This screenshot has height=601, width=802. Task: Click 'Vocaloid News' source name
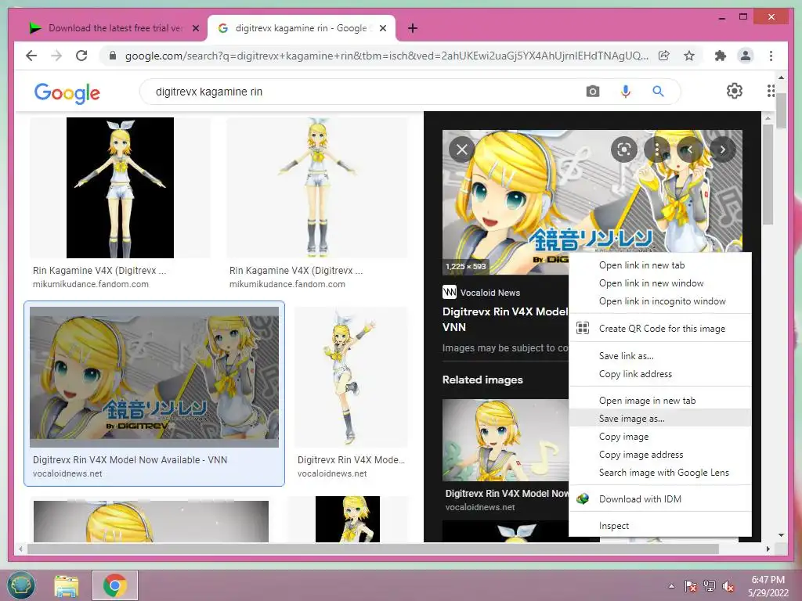coord(490,293)
